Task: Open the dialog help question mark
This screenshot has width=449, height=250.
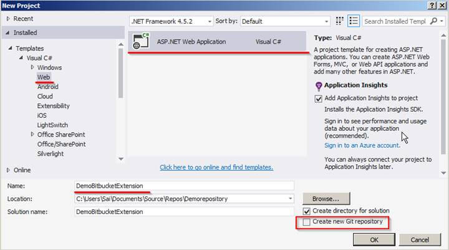Action: (x=432, y=6)
